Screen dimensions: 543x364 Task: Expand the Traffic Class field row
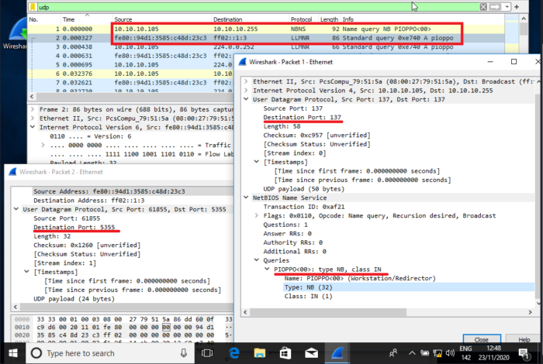coord(43,145)
